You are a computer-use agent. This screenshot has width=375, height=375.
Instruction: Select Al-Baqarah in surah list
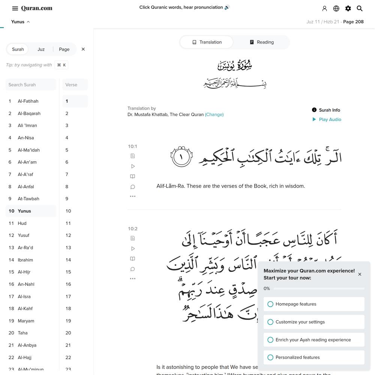point(31,113)
